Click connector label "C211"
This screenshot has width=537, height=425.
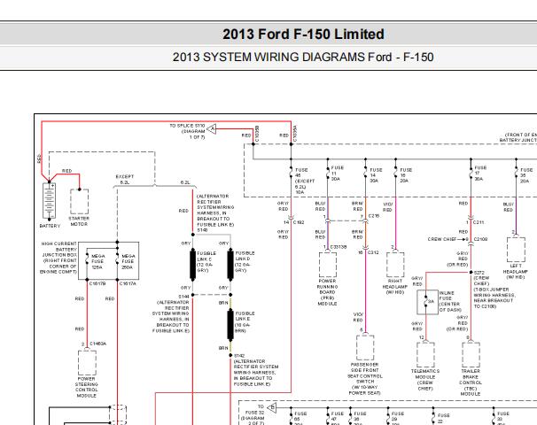point(479,222)
